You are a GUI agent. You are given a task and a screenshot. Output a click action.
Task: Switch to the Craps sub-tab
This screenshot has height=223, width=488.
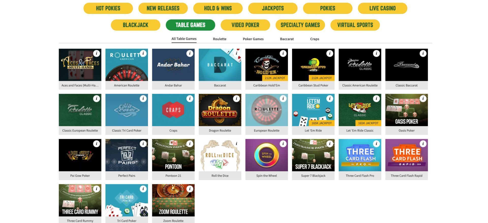click(315, 39)
